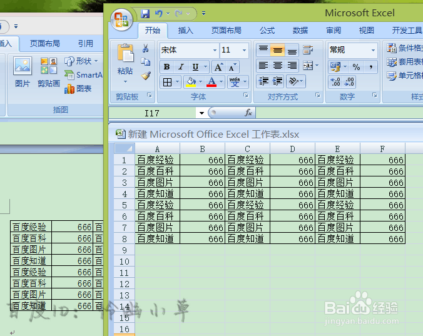
Task: Select column D header
Action: coord(292,148)
